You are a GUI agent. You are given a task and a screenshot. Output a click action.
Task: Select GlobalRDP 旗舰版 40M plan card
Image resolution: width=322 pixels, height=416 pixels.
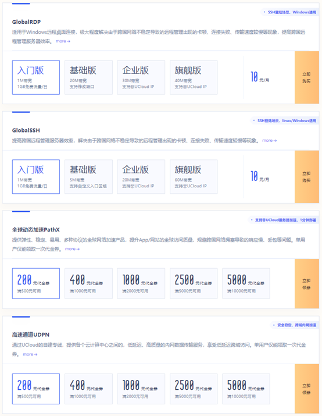tap(194, 77)
